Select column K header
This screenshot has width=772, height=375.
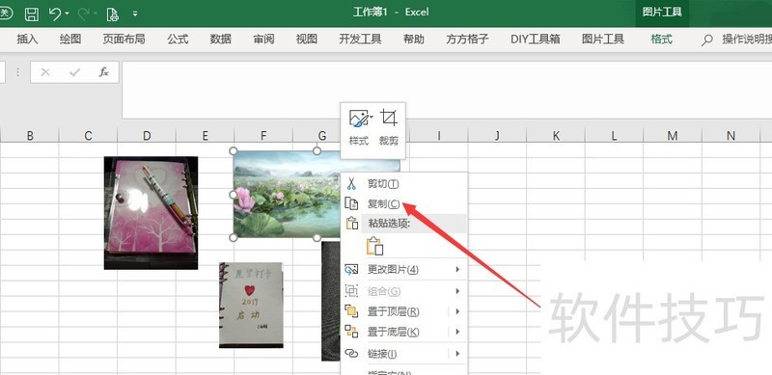coord(556,135)
